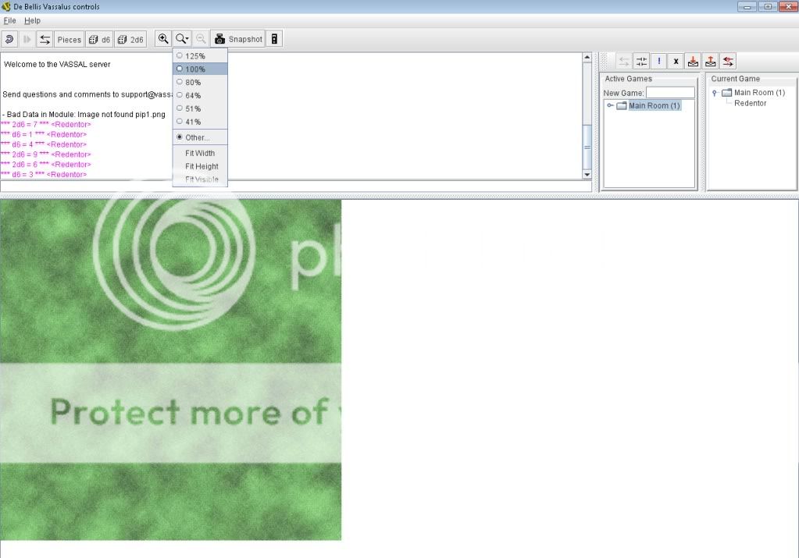Open the File menu
Screen dimensions: 799x558
(x=9, y=21)
